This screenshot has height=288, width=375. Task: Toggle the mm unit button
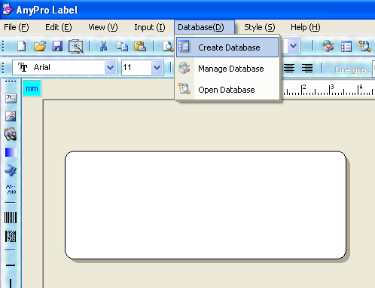[32, 88]
